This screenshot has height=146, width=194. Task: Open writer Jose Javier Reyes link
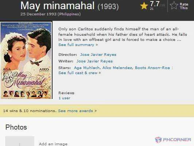coord(94,61)
